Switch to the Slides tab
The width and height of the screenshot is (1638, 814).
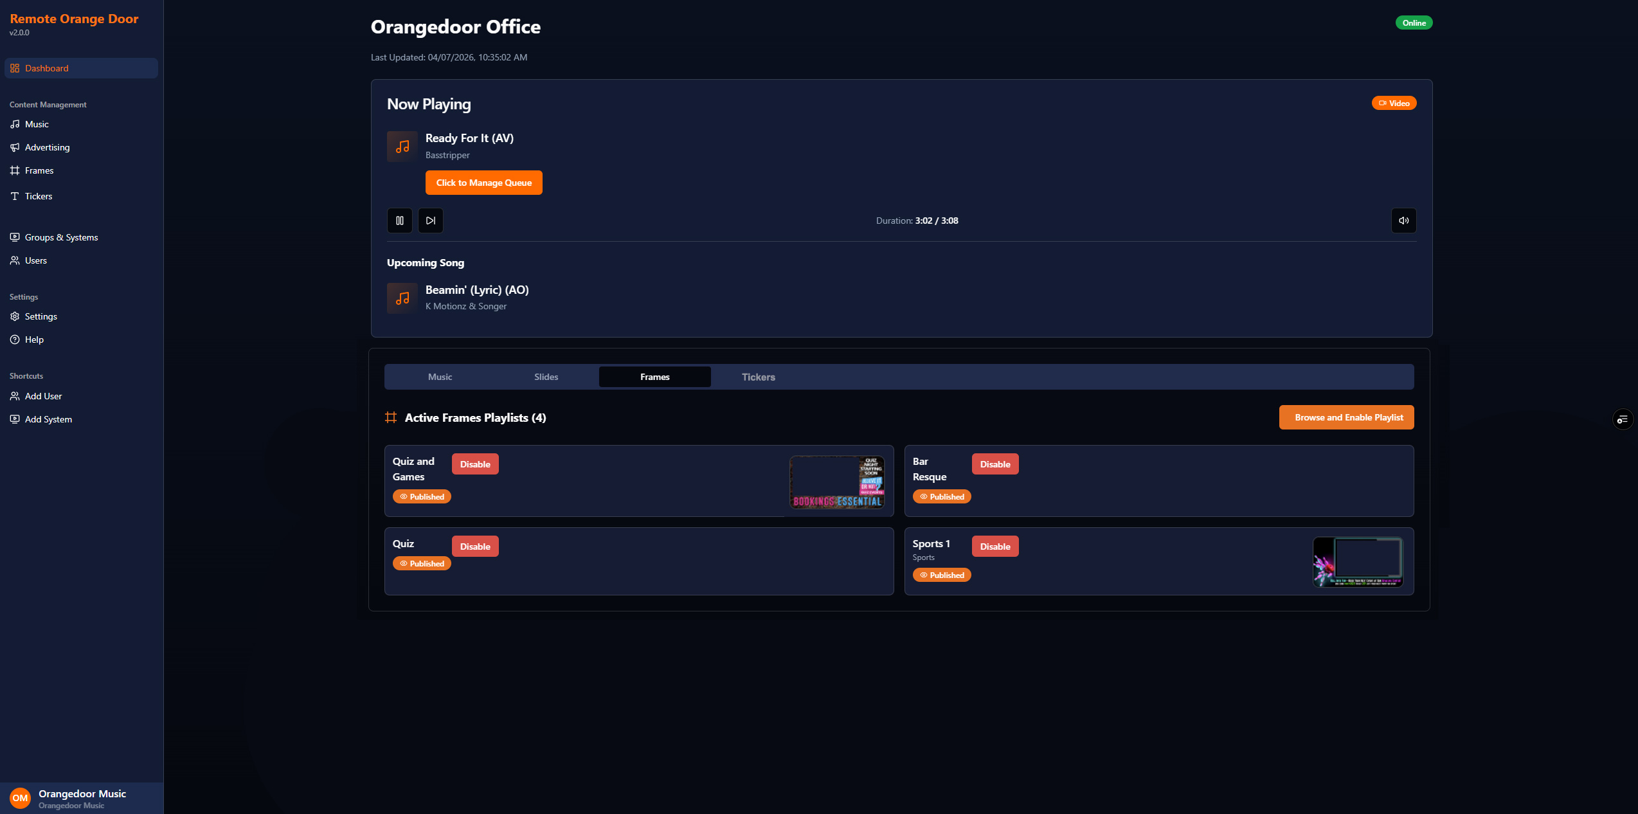(x=546, y=377)
